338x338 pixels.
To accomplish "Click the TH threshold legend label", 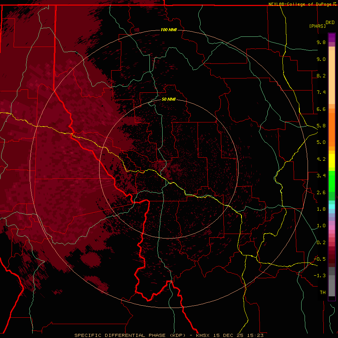I will [323, 293].
